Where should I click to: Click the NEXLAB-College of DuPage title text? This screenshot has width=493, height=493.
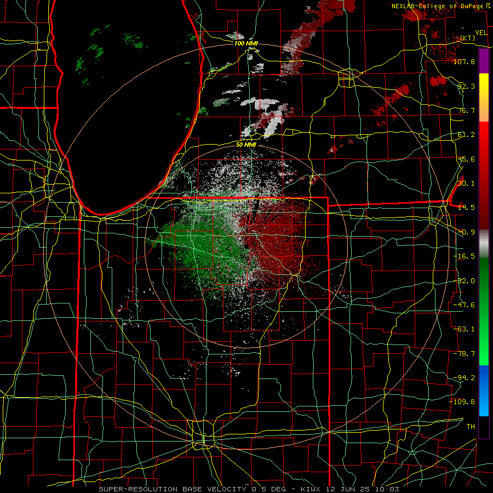click(x=439, y=6)
